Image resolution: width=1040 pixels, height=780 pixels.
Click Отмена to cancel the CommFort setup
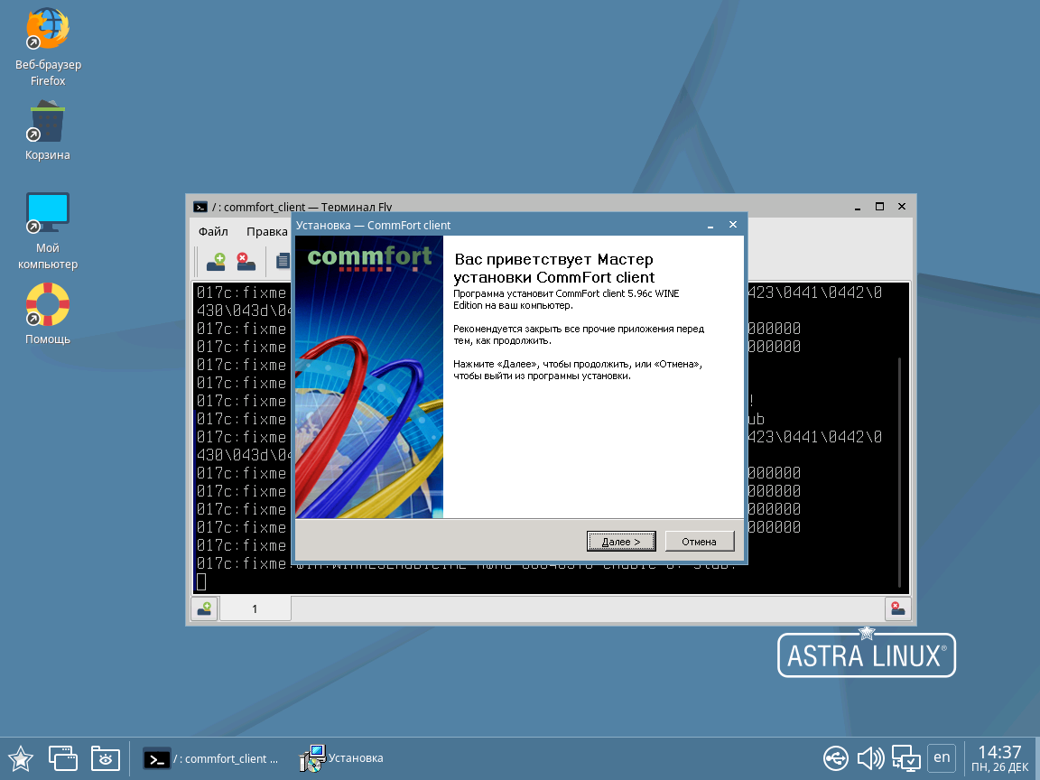(699, 542)
